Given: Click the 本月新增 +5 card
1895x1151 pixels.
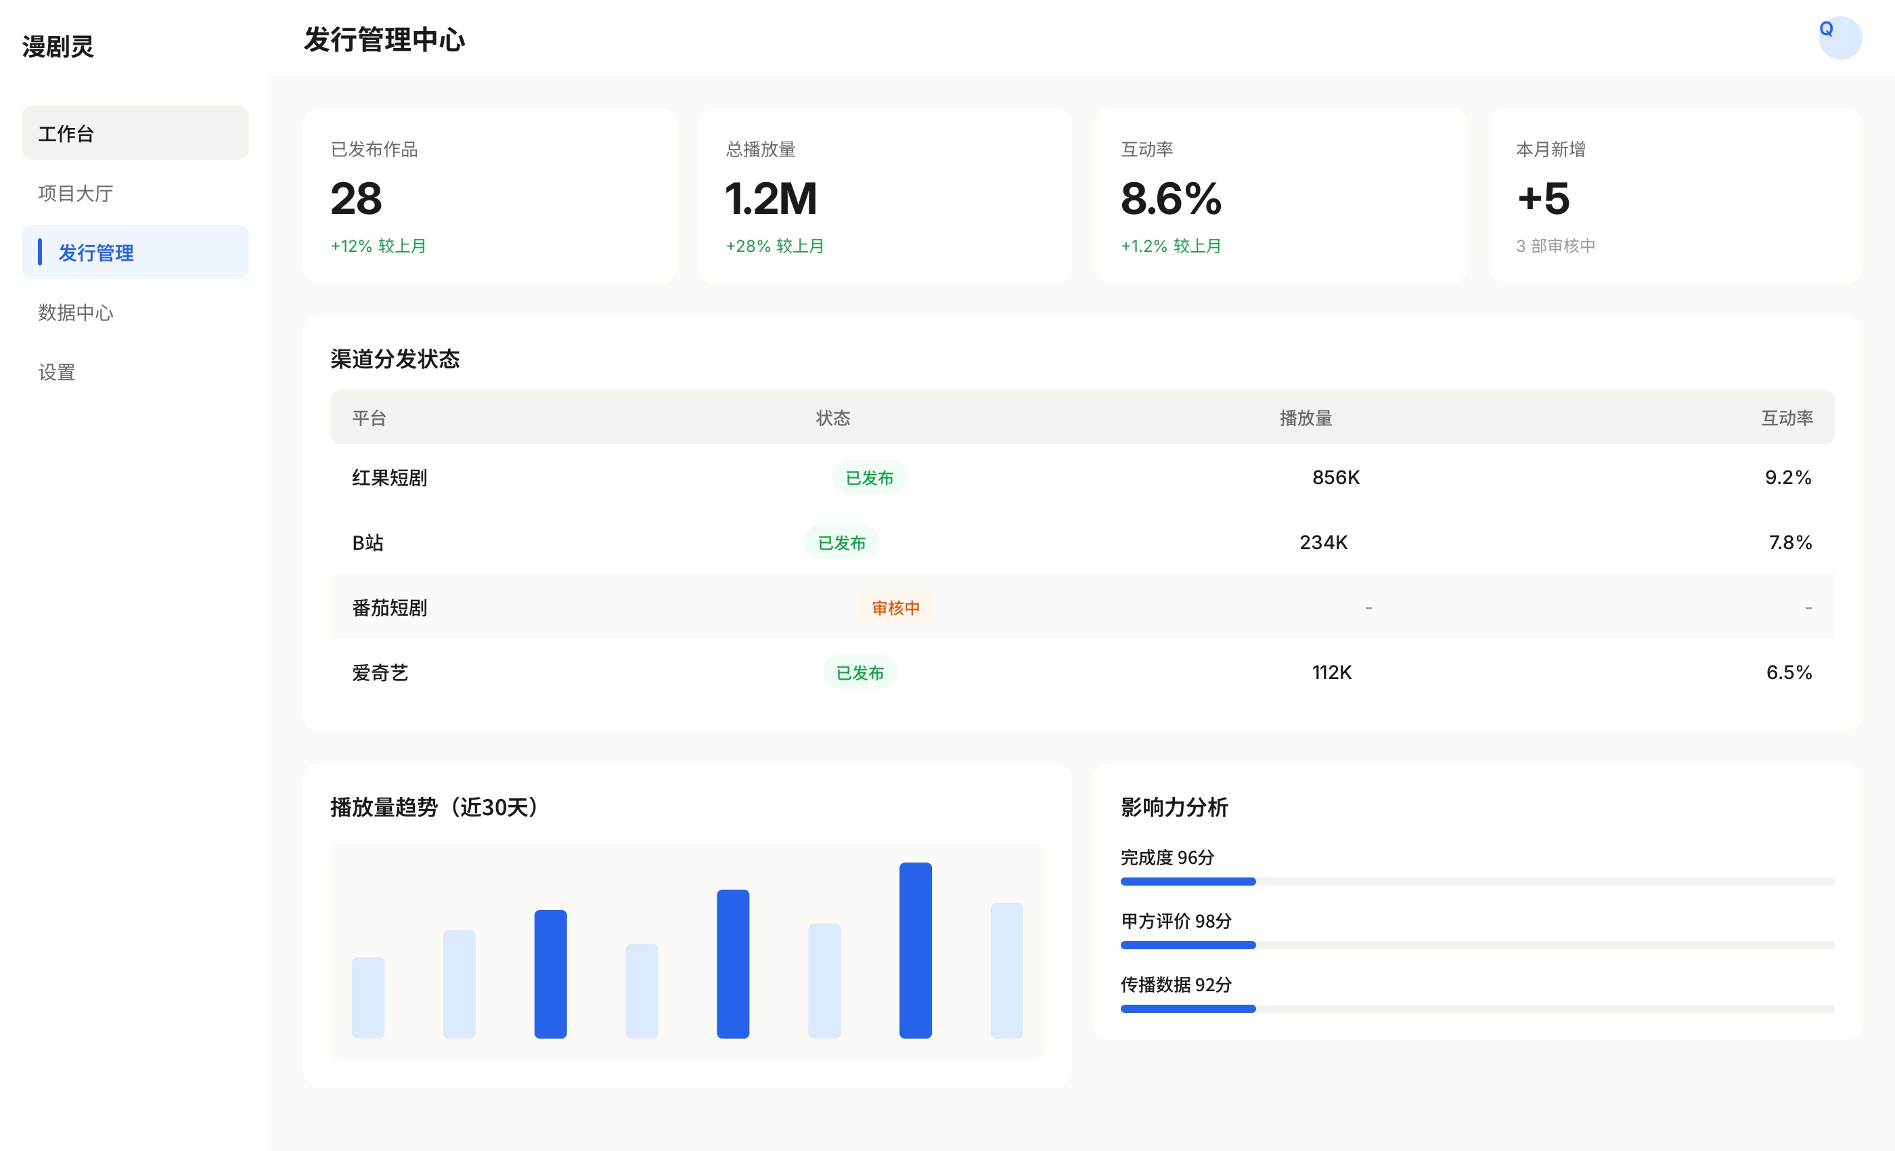Looking at the screenshot, I should [x=1675, y=196].
